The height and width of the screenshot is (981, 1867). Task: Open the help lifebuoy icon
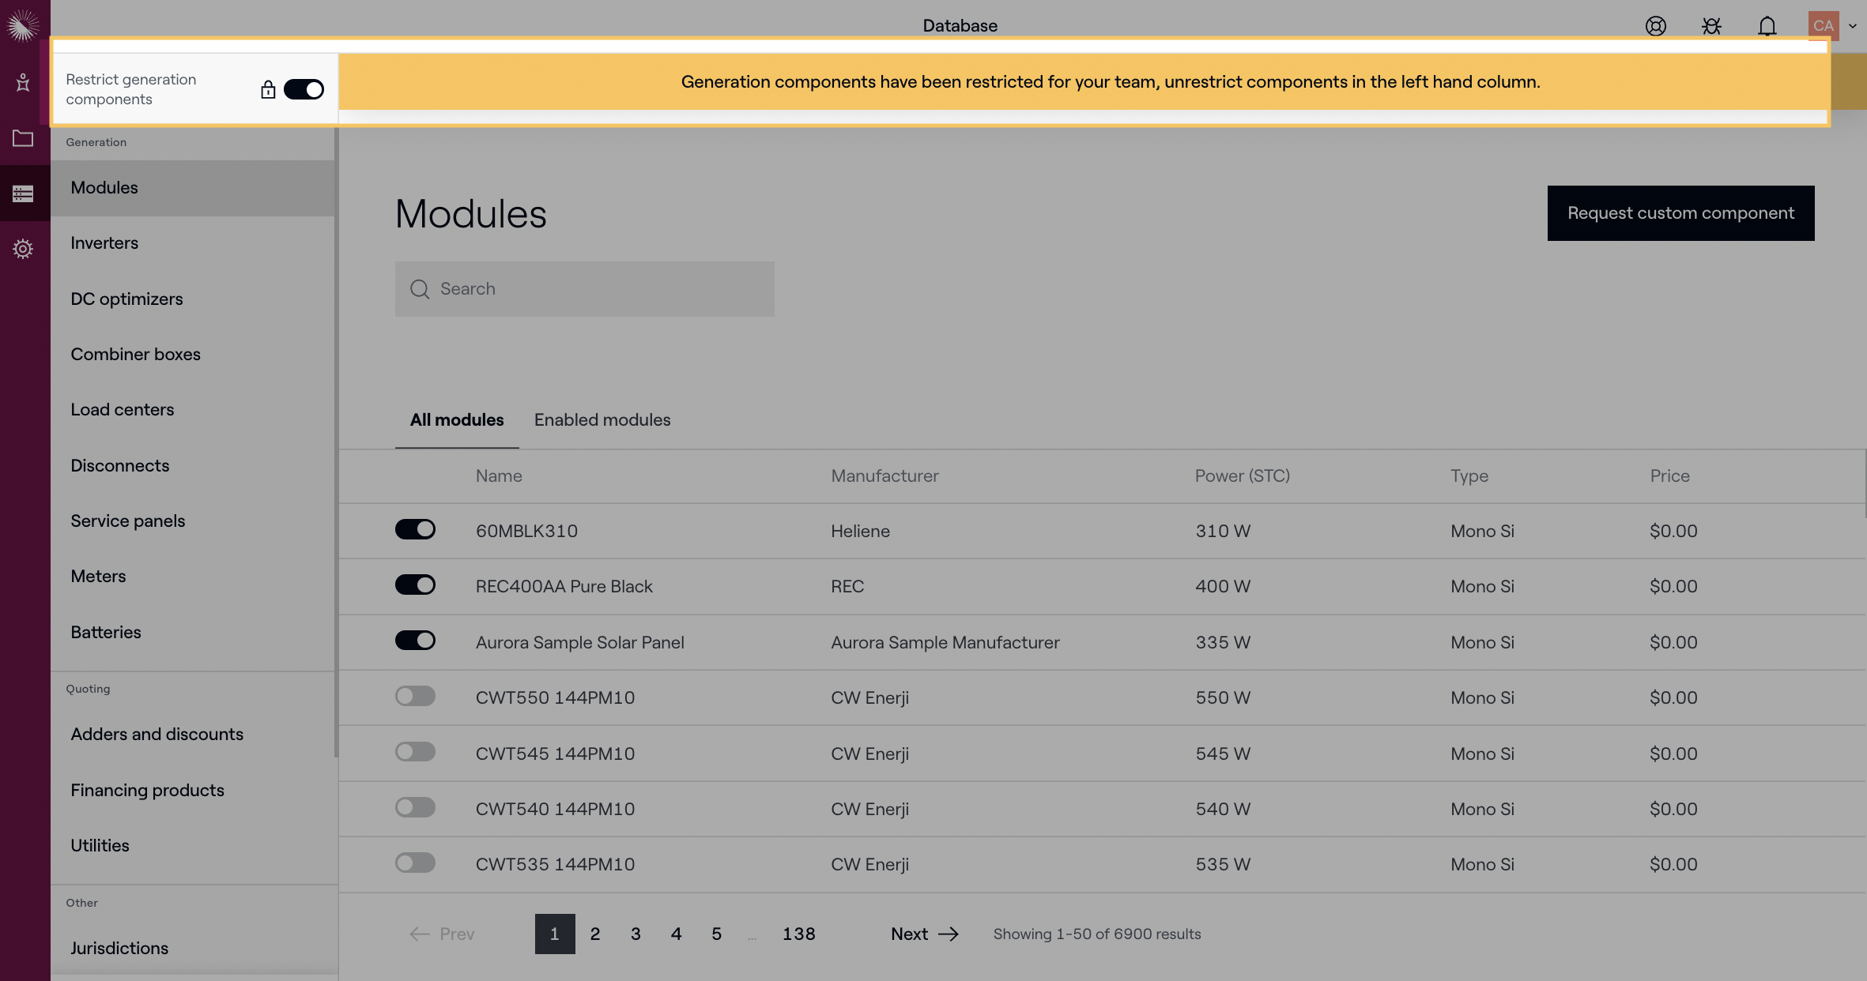tap(1656, 26)
